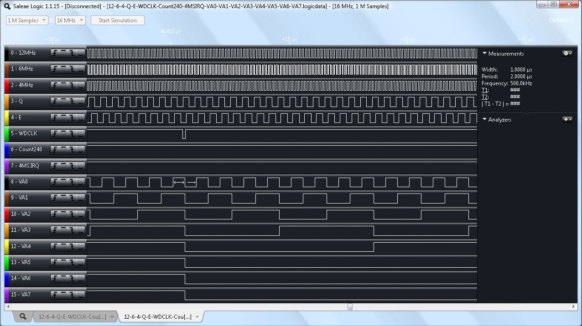Image resolution: width=582 pixels, height=326 pixels.
Task: Toggle high-level trigger on WDCLK channel
Action: [x=63, y=133]
